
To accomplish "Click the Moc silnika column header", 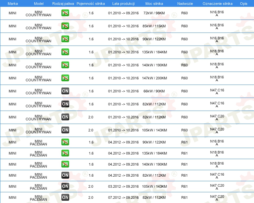I will (x=154, y=4).
